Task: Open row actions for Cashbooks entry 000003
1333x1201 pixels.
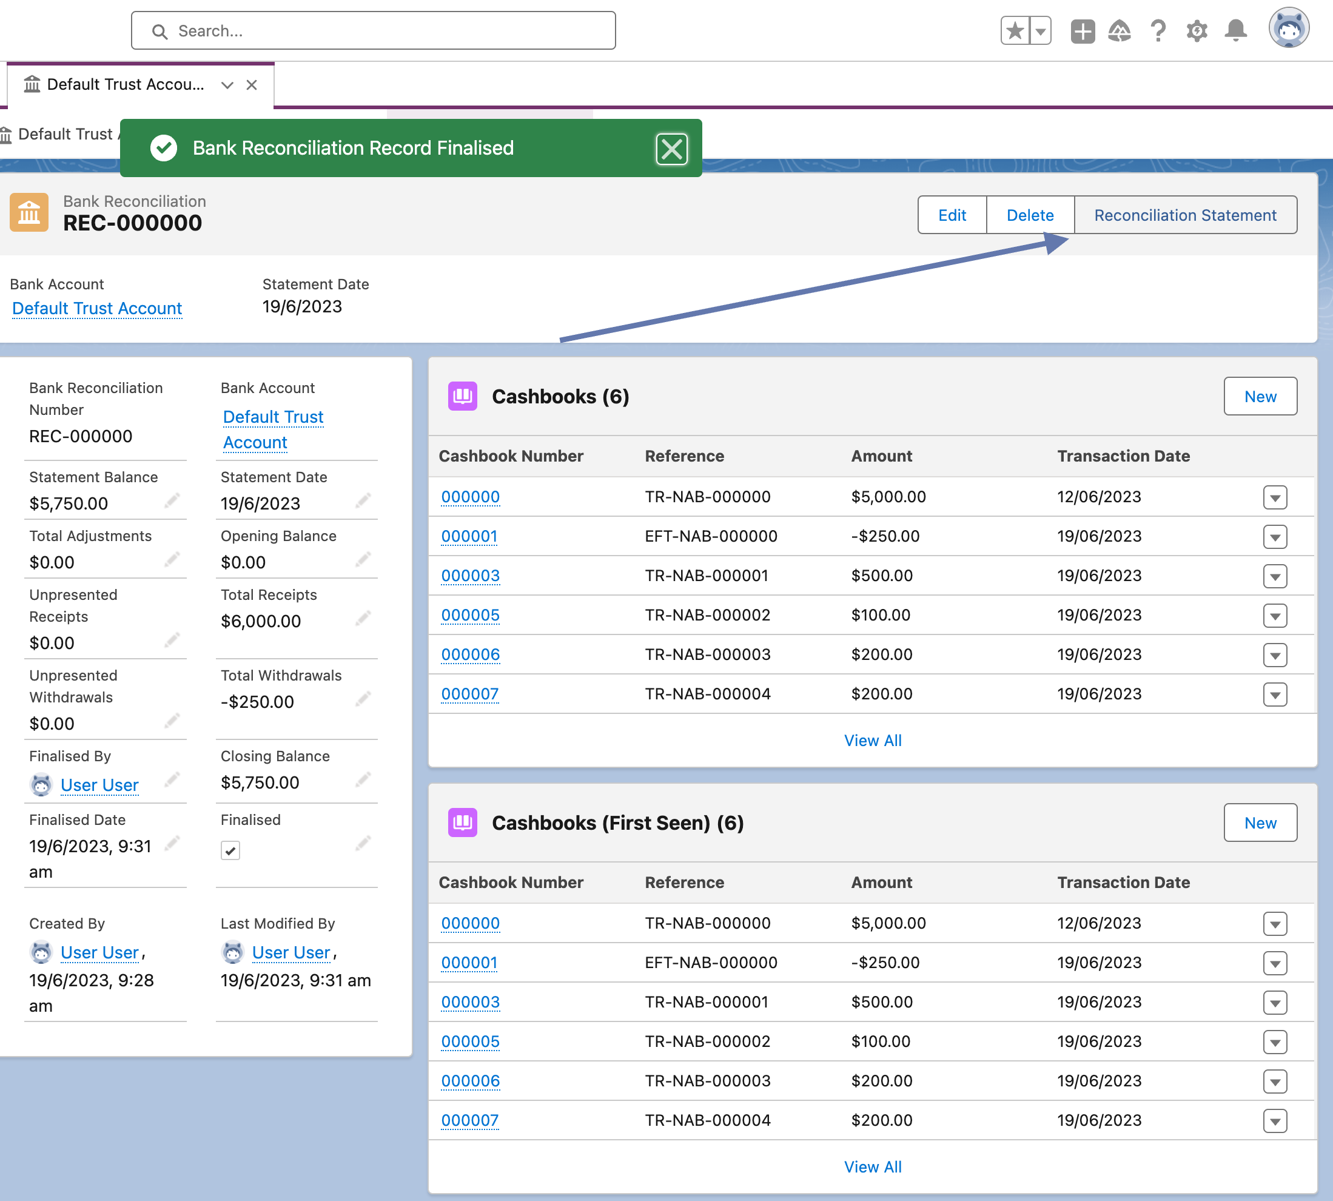Action: click(1275, 576)
